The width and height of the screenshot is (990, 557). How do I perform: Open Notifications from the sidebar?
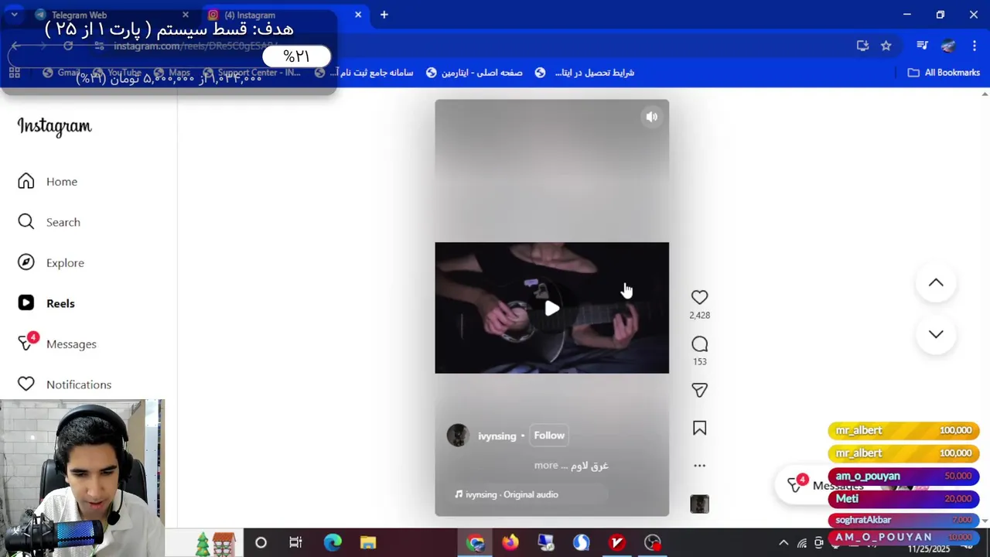click(65, 384)
